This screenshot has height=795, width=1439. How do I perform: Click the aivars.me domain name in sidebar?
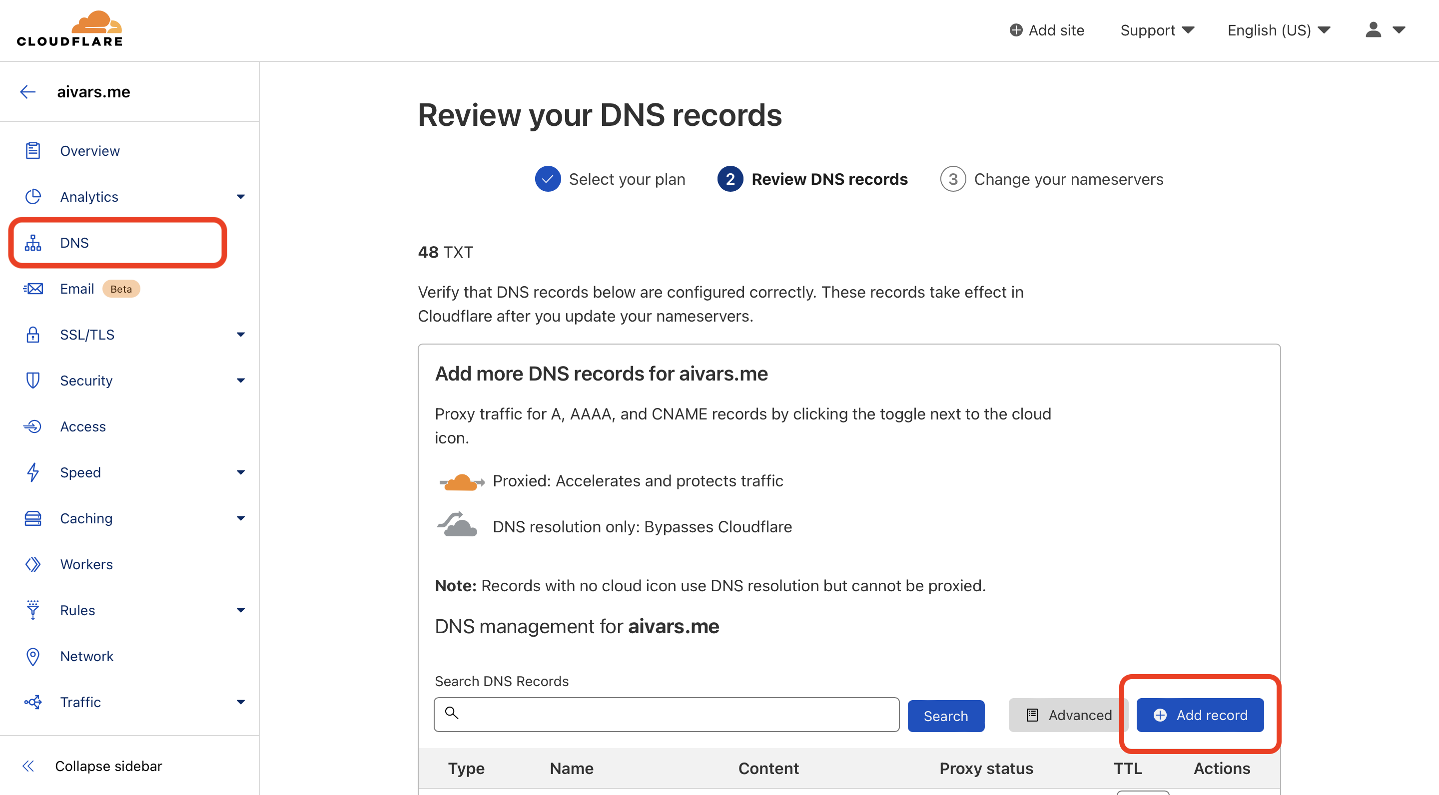click(x=93, y=91)
